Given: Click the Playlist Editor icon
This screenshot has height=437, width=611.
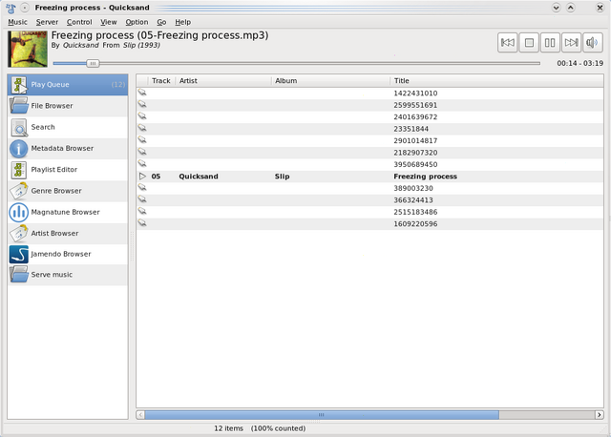Looking at the screenshot, I should (19, 170).
